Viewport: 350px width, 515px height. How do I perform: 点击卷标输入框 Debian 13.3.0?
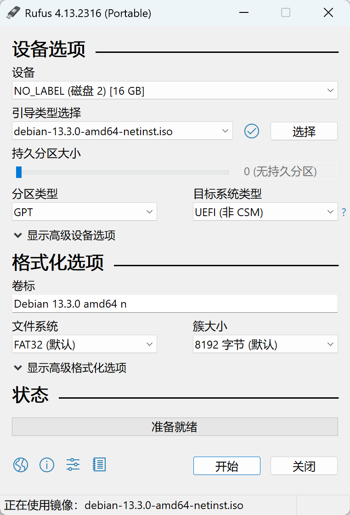coord(175,303)
